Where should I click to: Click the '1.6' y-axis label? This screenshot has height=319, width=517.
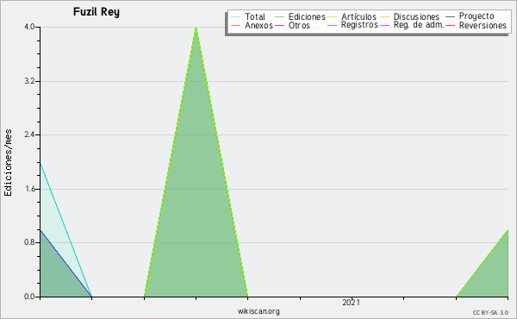[29, 189]
